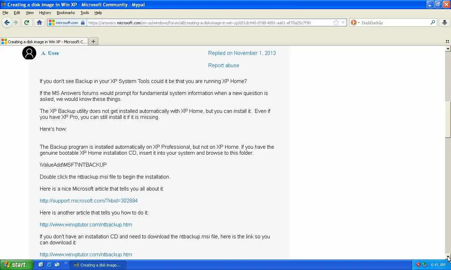Open the History menu
This screenshot has width=451, height=270.
(x=45, y=13)
